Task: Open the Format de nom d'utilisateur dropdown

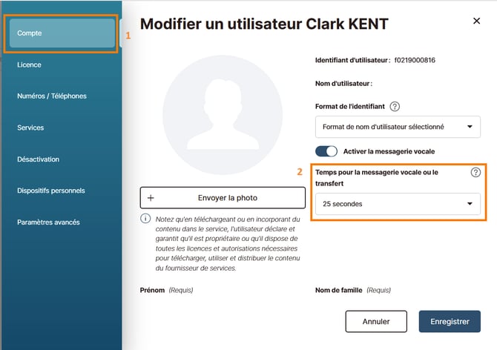Action: 398,127
